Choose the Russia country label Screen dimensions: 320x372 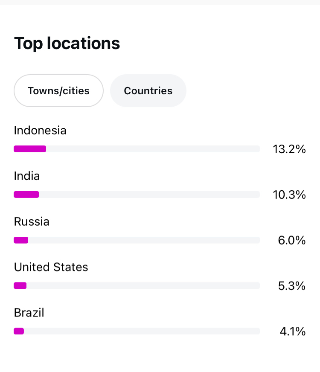point(32,222)
